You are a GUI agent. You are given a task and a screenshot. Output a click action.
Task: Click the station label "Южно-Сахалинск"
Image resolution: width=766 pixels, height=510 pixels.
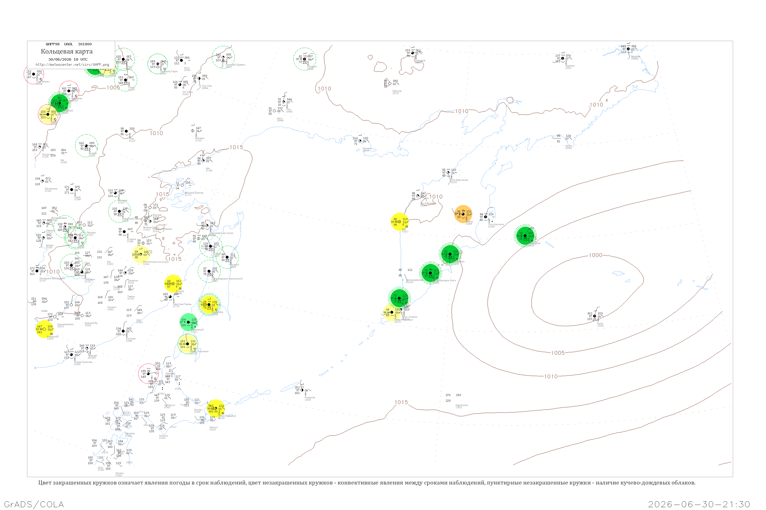(x=199, y=351)
